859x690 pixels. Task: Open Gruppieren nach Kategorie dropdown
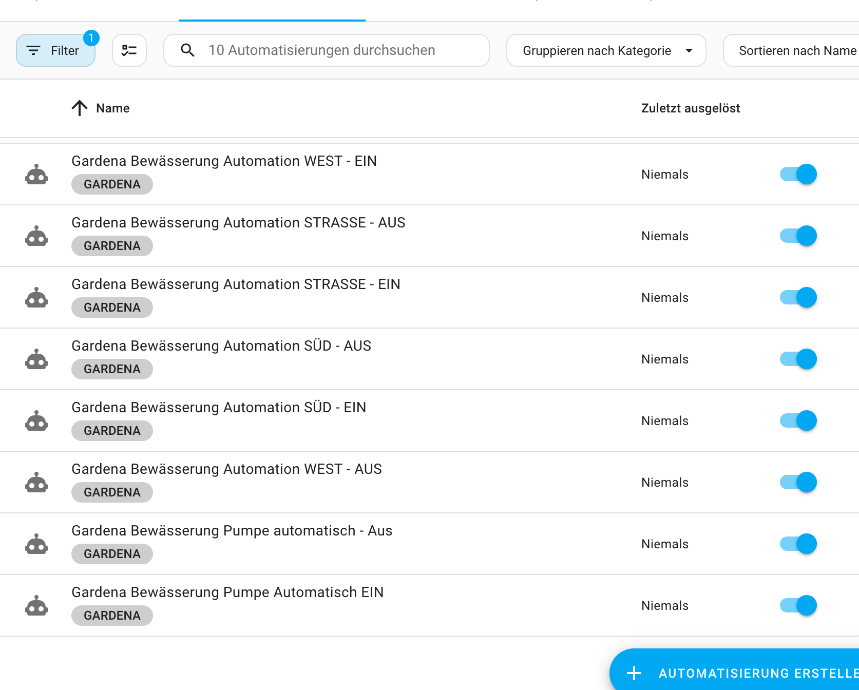(606, 50)
